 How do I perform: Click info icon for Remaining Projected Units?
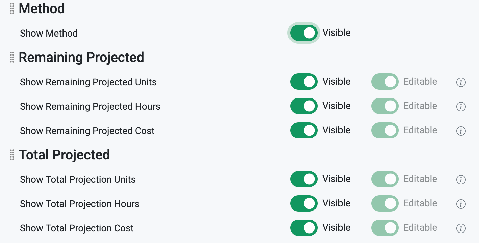pos(461,82)
